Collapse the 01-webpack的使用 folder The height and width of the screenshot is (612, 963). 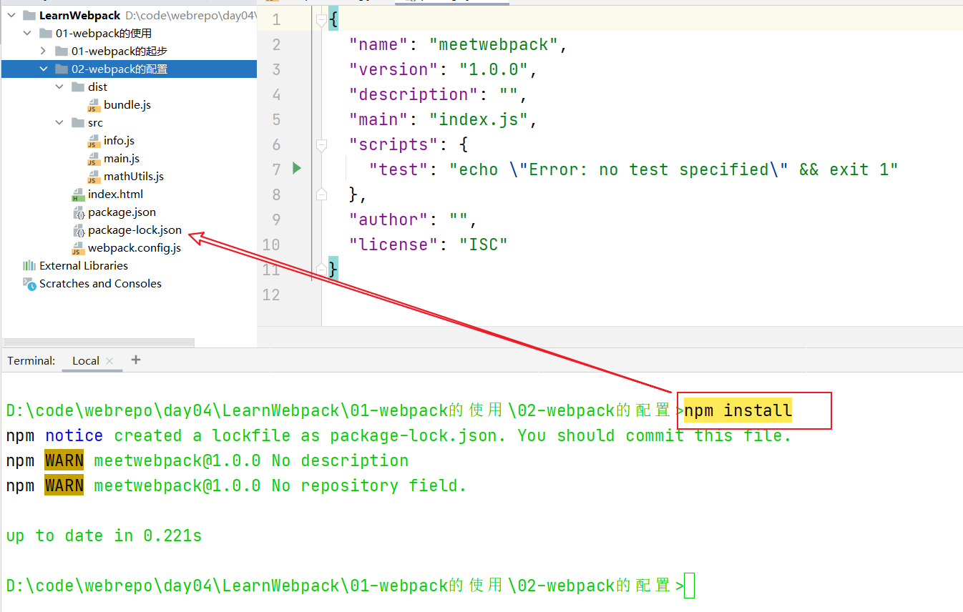tap(27, 33)
